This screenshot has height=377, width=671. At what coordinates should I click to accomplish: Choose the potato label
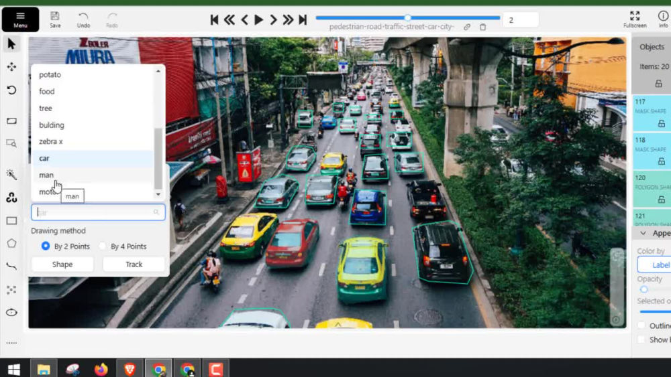93,75
